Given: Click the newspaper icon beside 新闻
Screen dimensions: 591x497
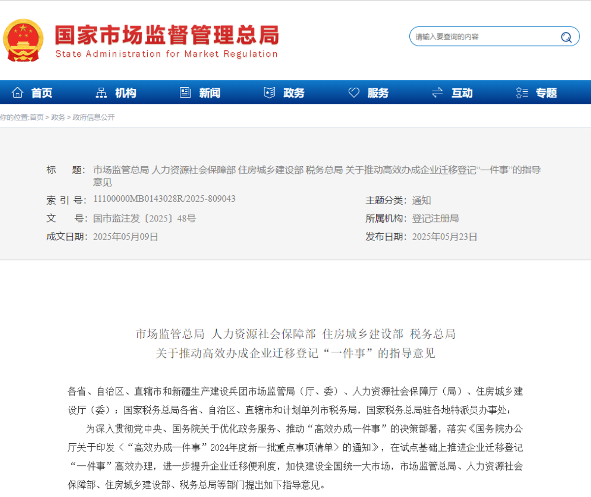Looking at the screenshot, I should click(185, 92).
